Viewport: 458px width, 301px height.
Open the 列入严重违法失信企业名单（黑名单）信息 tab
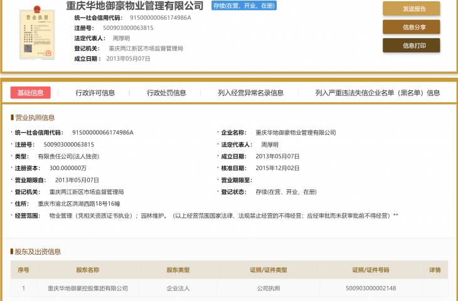(378, 93)
